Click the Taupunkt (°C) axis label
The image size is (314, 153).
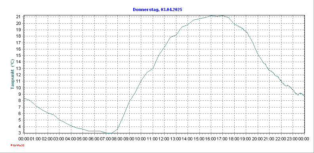(12, 74)
